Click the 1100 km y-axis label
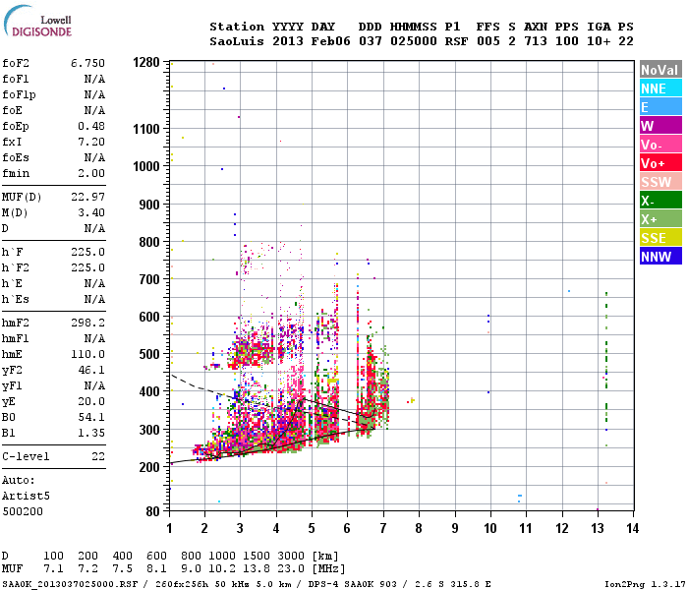Image resolution: width=688 pixels, height=590 pixels. (146, 129)
